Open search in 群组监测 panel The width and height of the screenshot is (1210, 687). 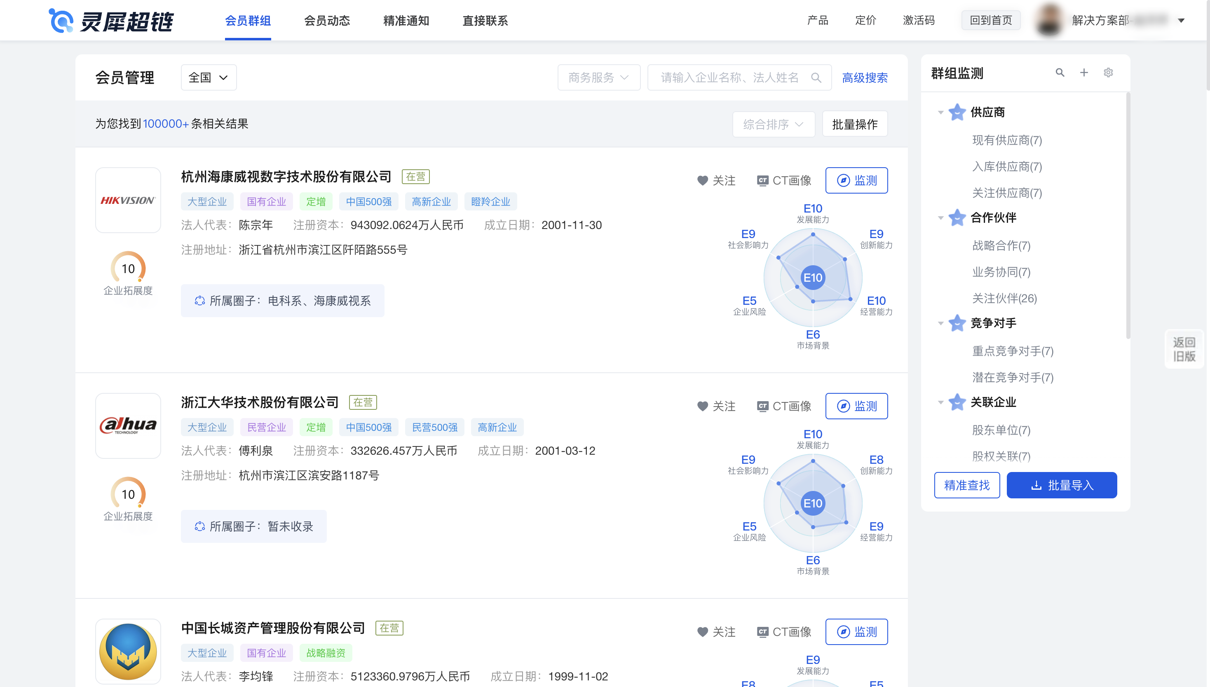[x=1060, y=72]
